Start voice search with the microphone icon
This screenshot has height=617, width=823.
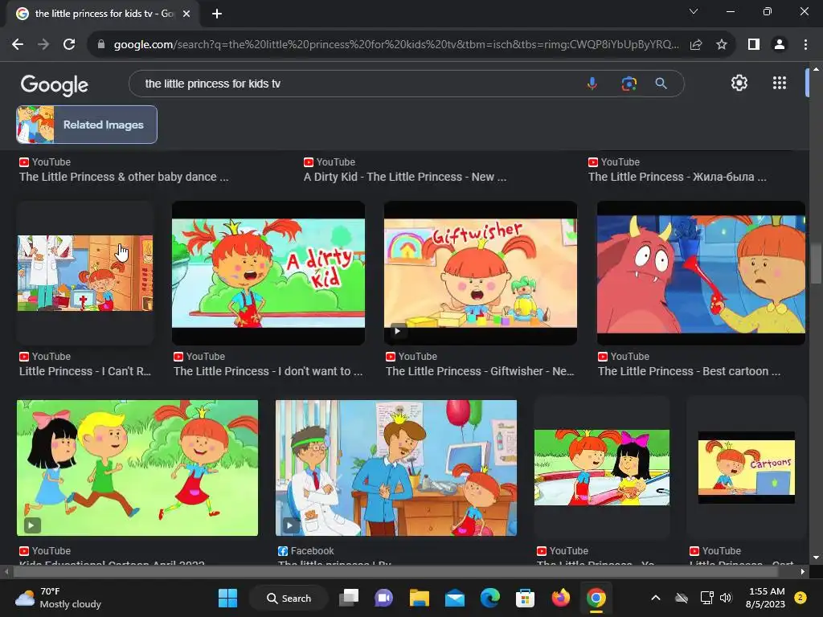tap(592, 84)
